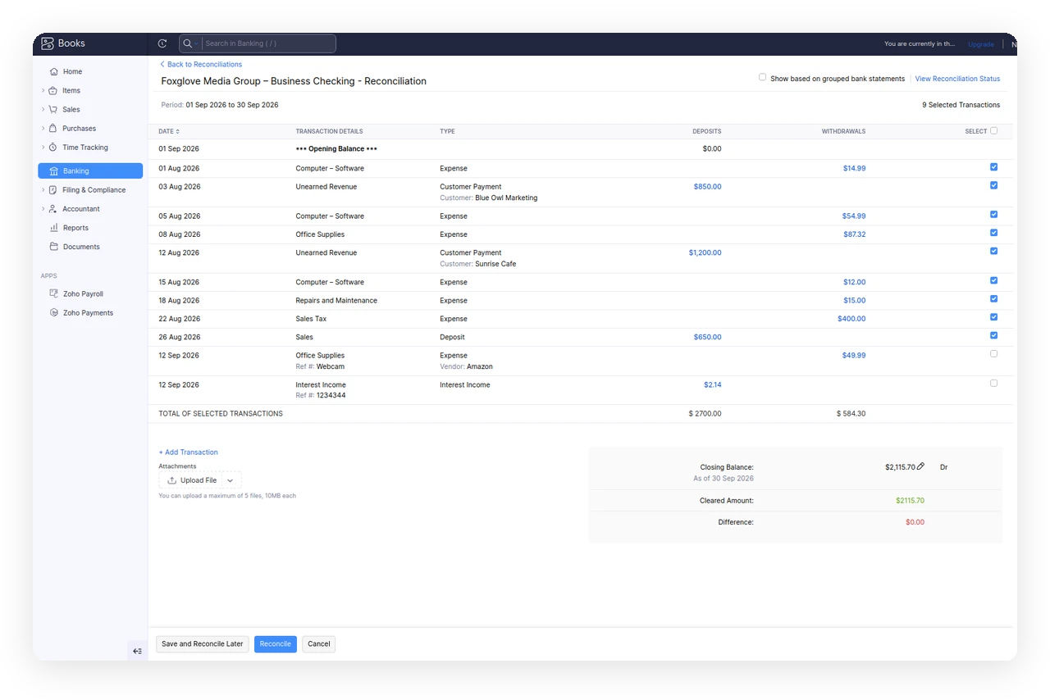Open the recent activity clock icon

[x=162, y=43]
